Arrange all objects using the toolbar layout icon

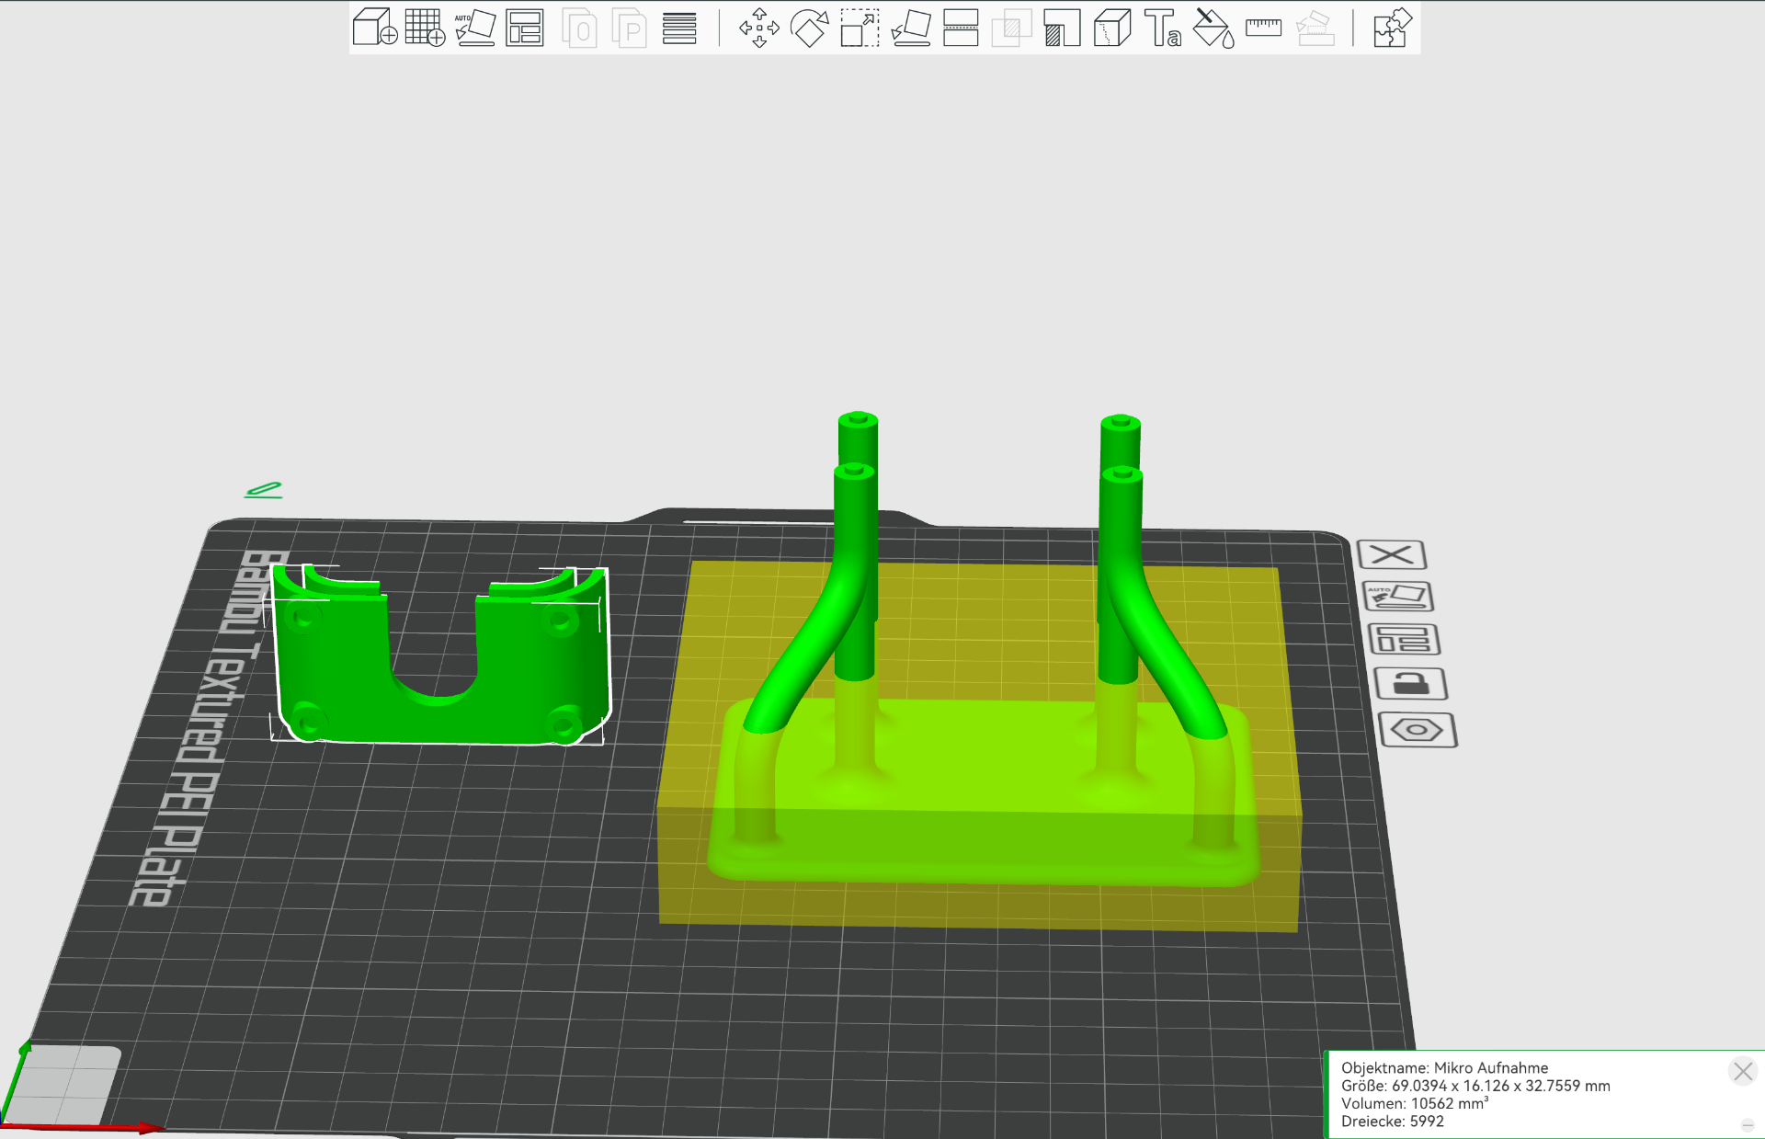point(525,28)
